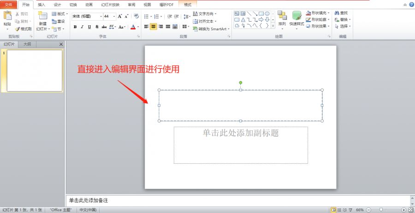This screenshot has width=415, height=213.
Task: Justify text alignment
Action: [168, 26]
